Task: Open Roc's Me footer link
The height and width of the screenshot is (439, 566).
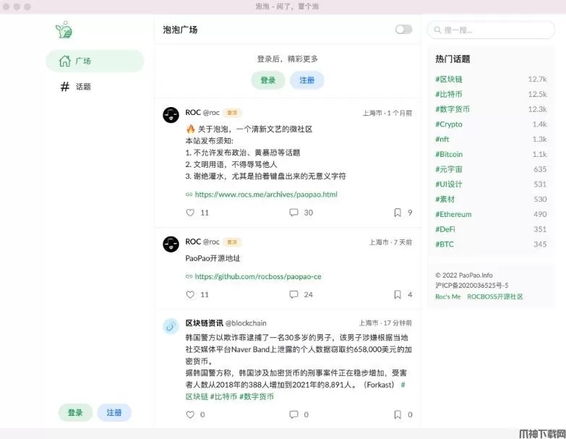Action: tap(448, 297)
